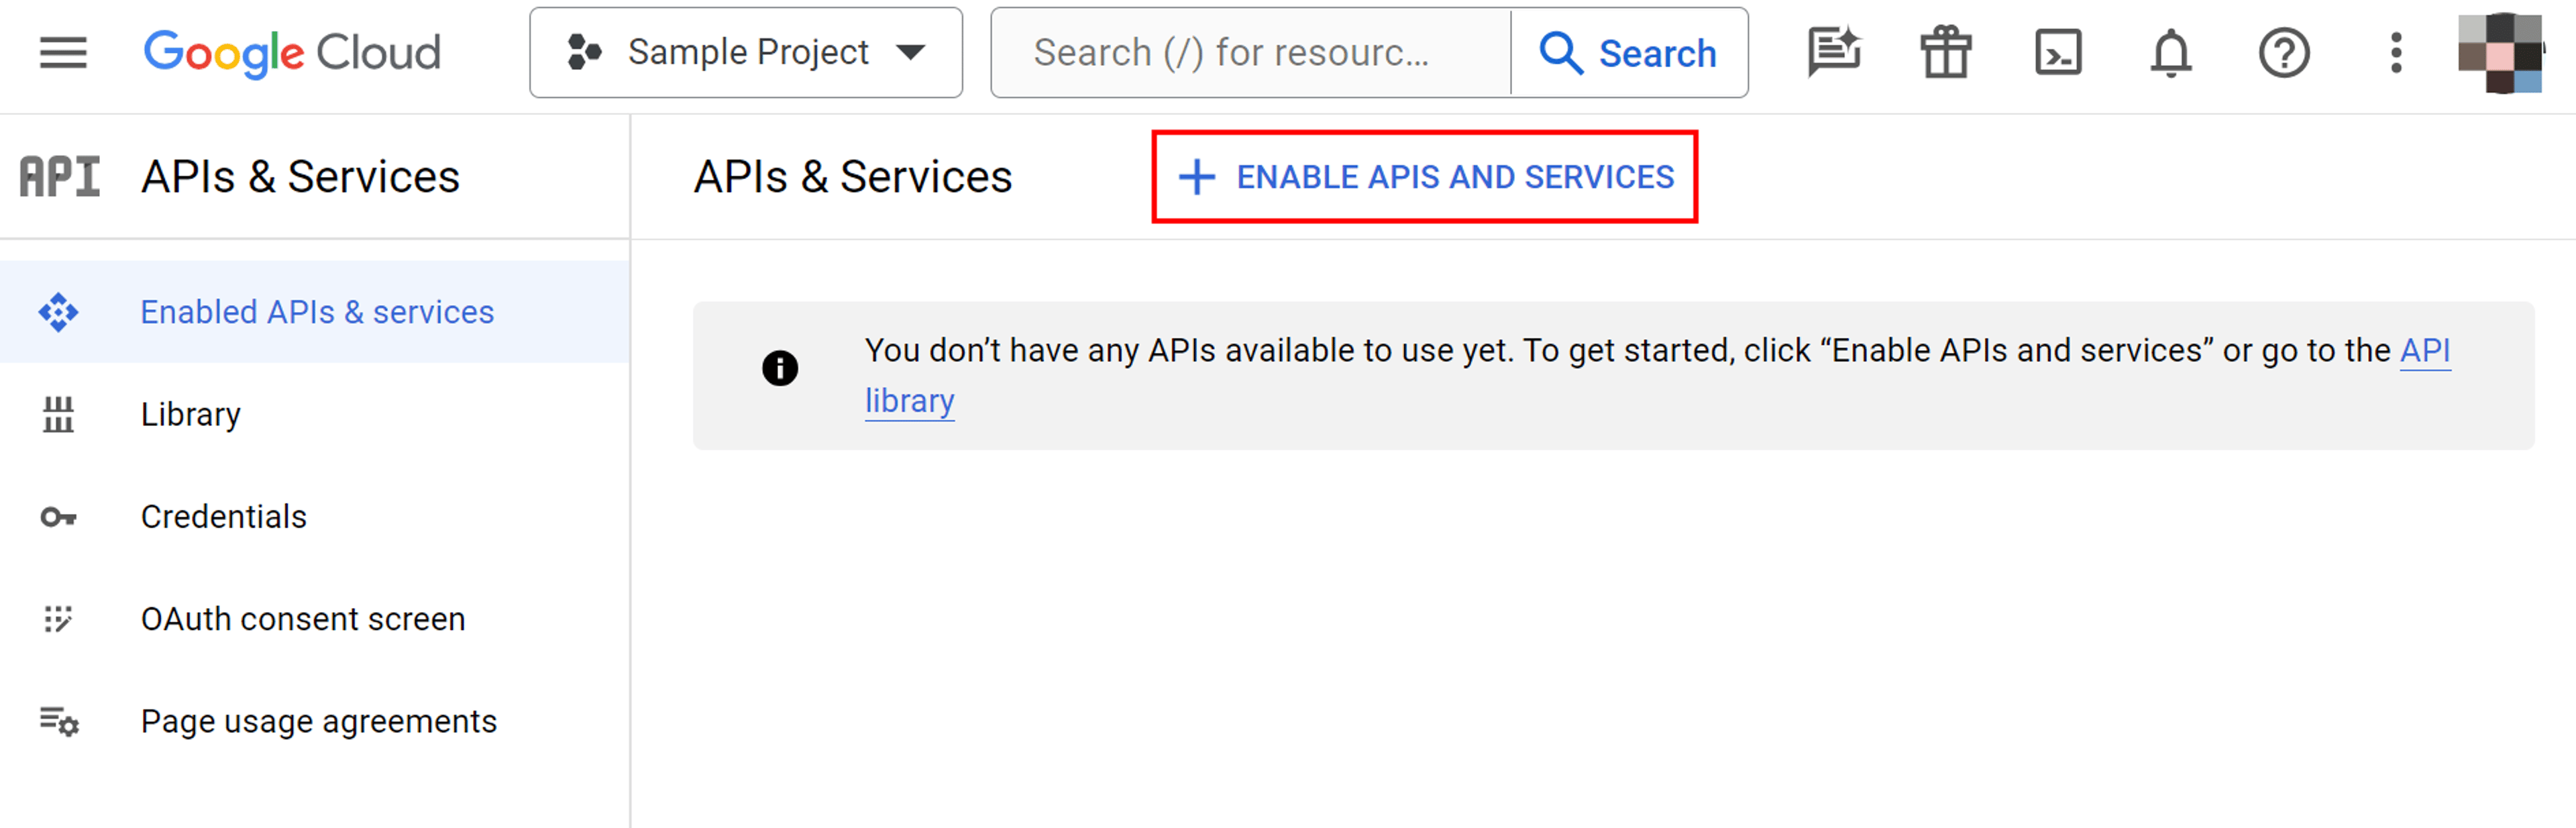Open Page usage agreements item
2576x828 pixels.
(315, 721)
